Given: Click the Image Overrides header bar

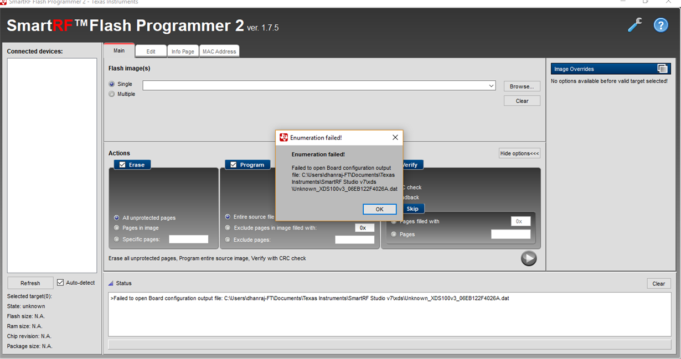Looking at the screenshot, I should 611,69.
